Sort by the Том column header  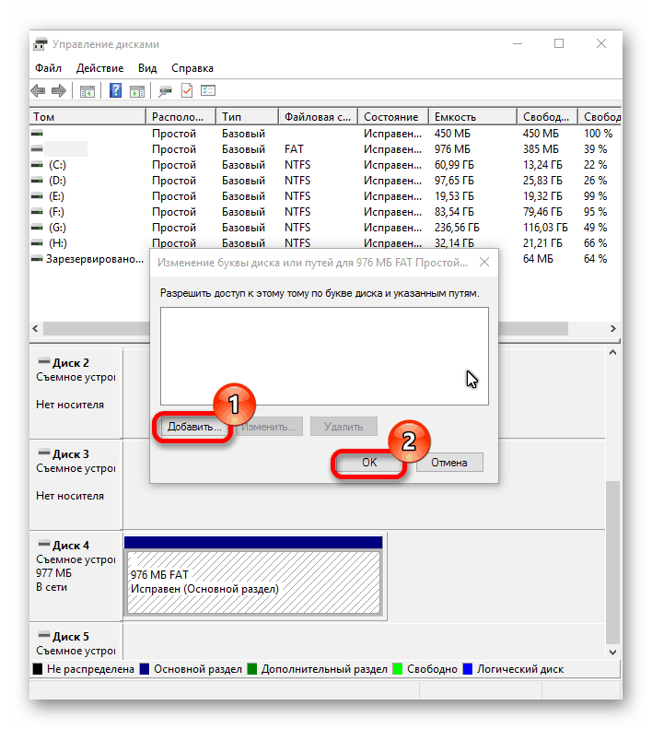point(87,117)
